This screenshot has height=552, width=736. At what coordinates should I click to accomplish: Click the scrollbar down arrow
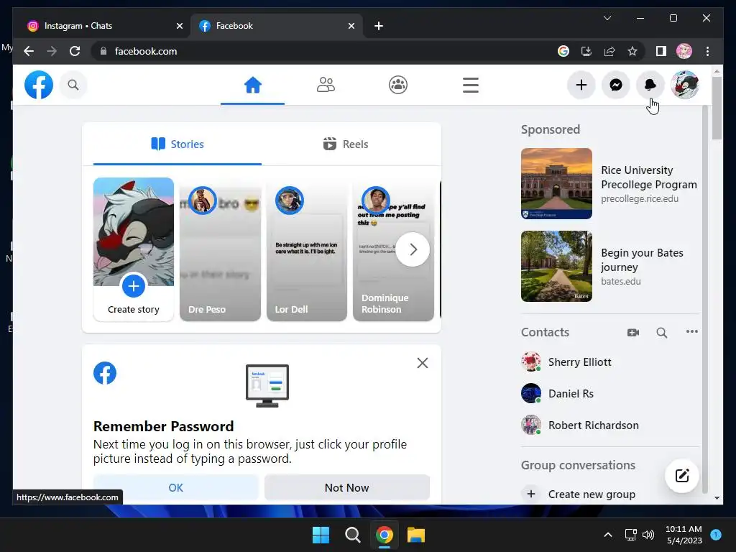717,498
